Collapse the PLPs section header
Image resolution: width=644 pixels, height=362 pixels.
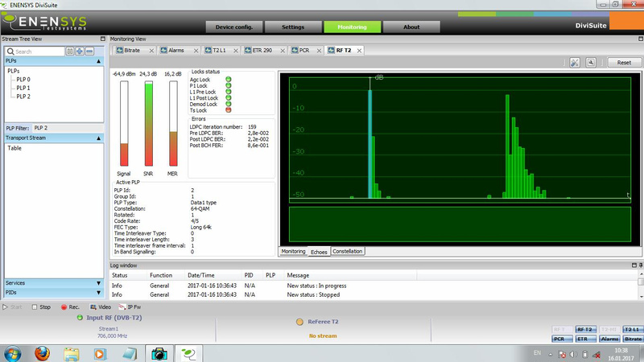(x=99, y=61)
